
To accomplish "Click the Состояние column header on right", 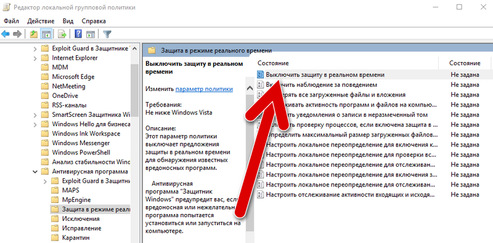I will [x=465, y=63].
